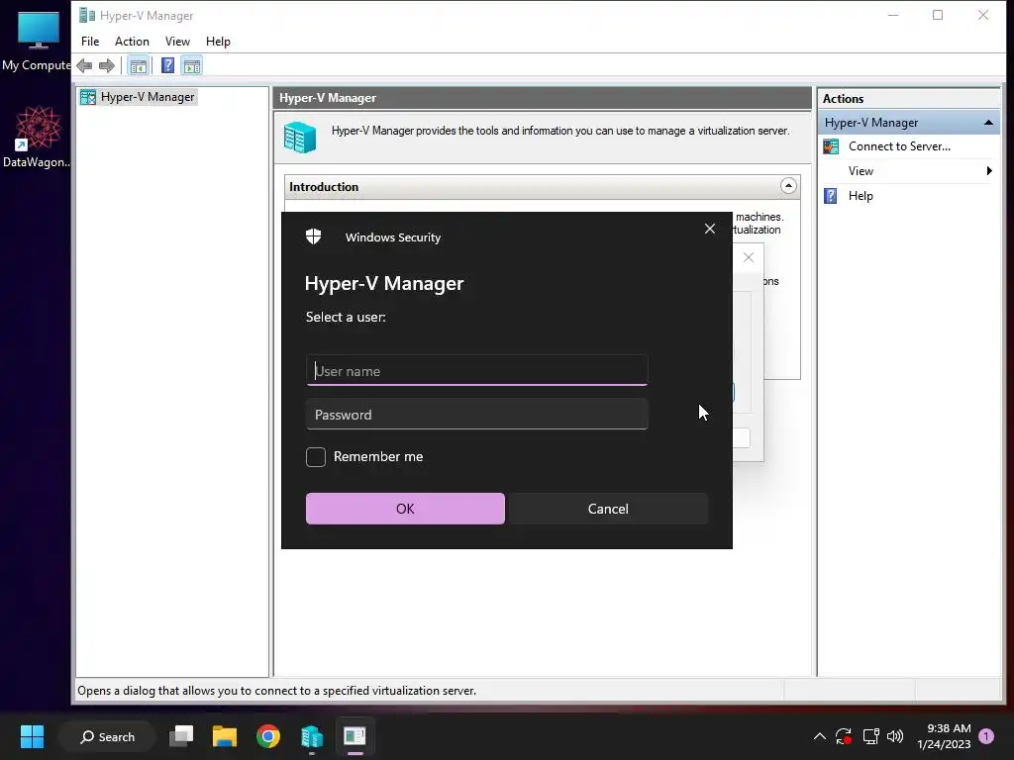The image size is (1014, 760).
Task: Launch Google Chrome from taskbar
Action: (267, 736)
